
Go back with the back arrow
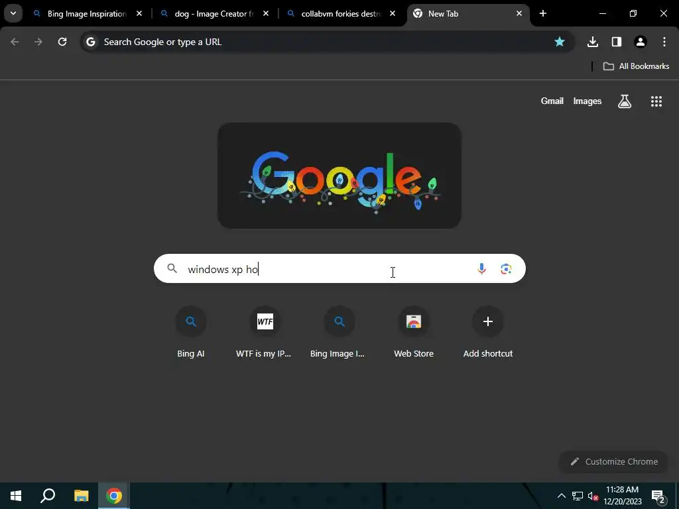click(x=15, y=42)
